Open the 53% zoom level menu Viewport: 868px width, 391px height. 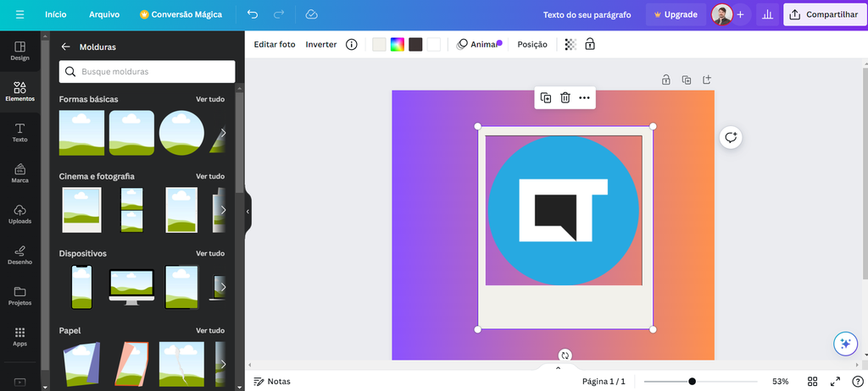pos(781,382)
